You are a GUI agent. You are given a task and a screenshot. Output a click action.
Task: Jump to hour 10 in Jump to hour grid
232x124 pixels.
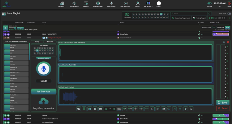pyautogui.click(x=164, y=14)
